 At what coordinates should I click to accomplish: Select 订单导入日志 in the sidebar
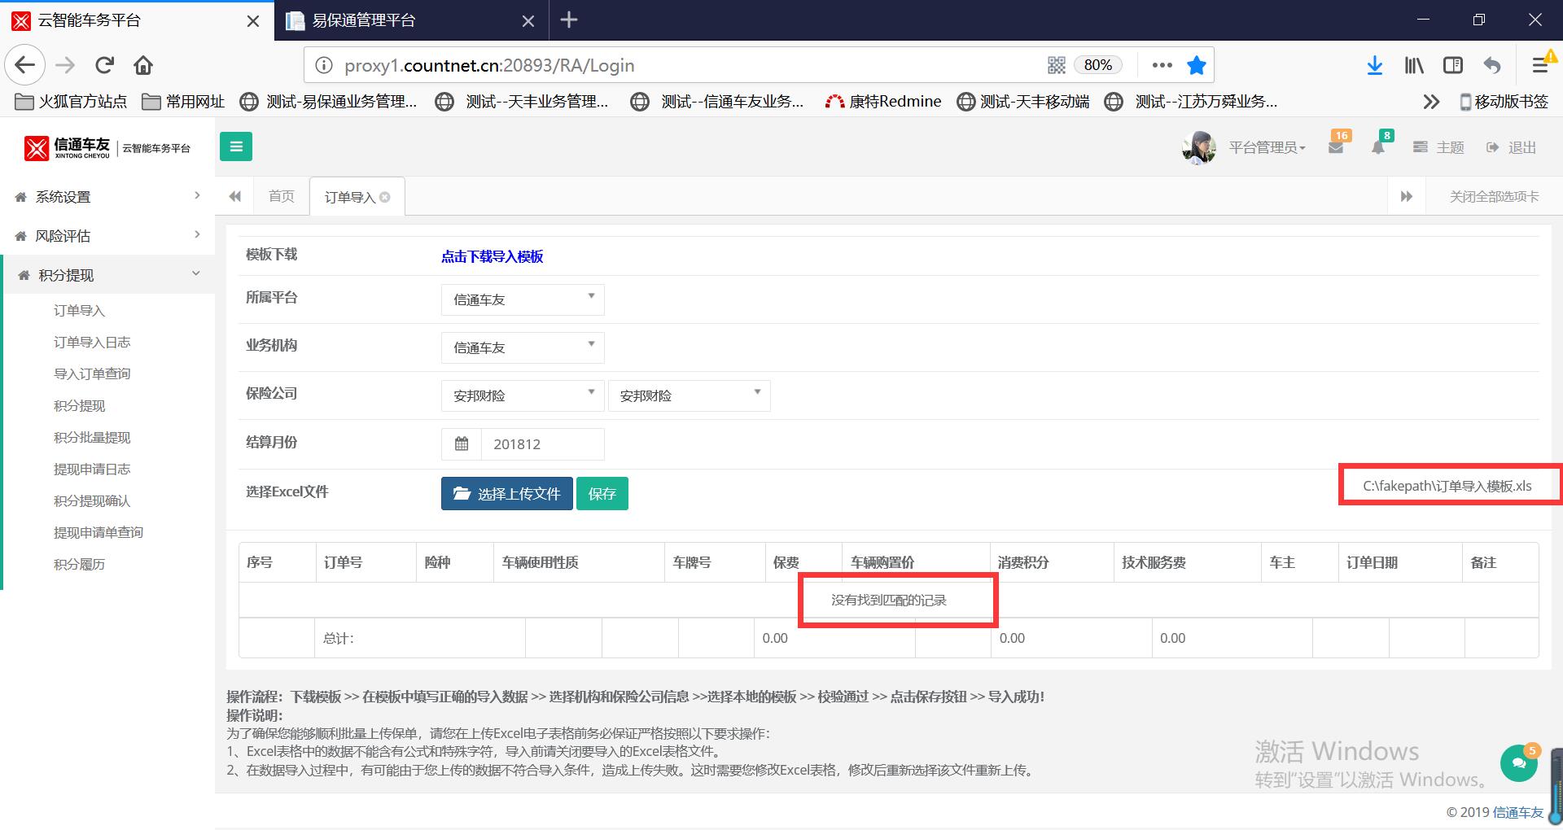[x=92, y=343]
